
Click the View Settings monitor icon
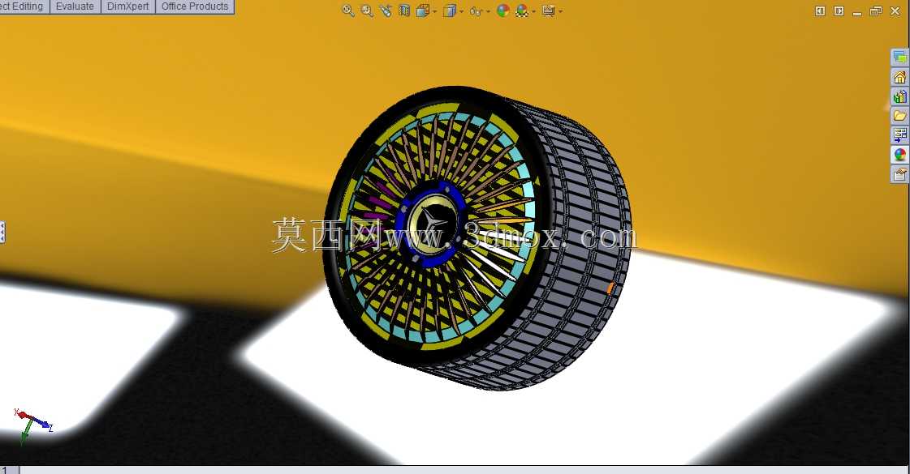tap(549, 11)
